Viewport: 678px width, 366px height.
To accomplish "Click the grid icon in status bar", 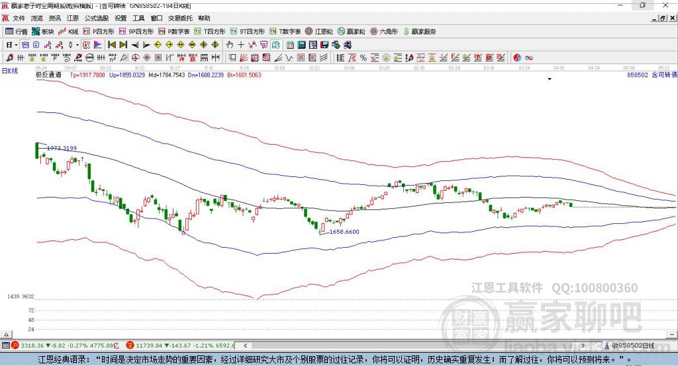I will coord(5,346).
